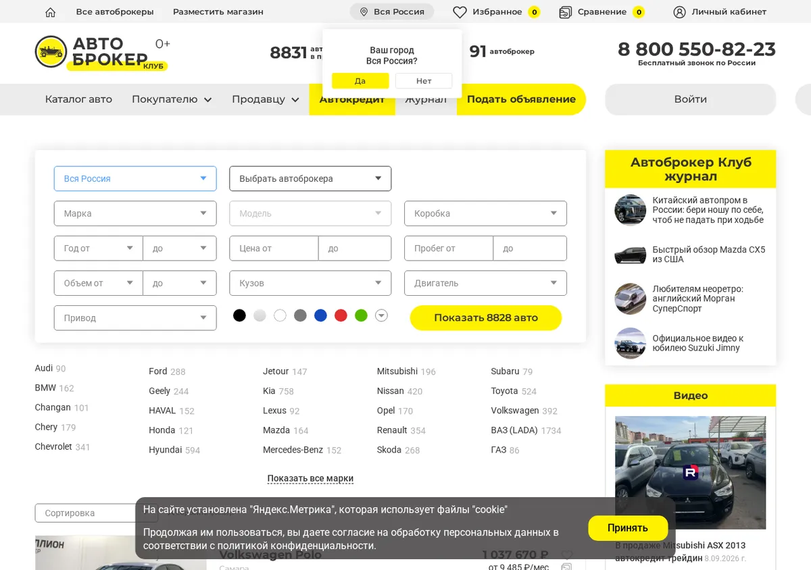Open personal account user icon

[679, 12]
